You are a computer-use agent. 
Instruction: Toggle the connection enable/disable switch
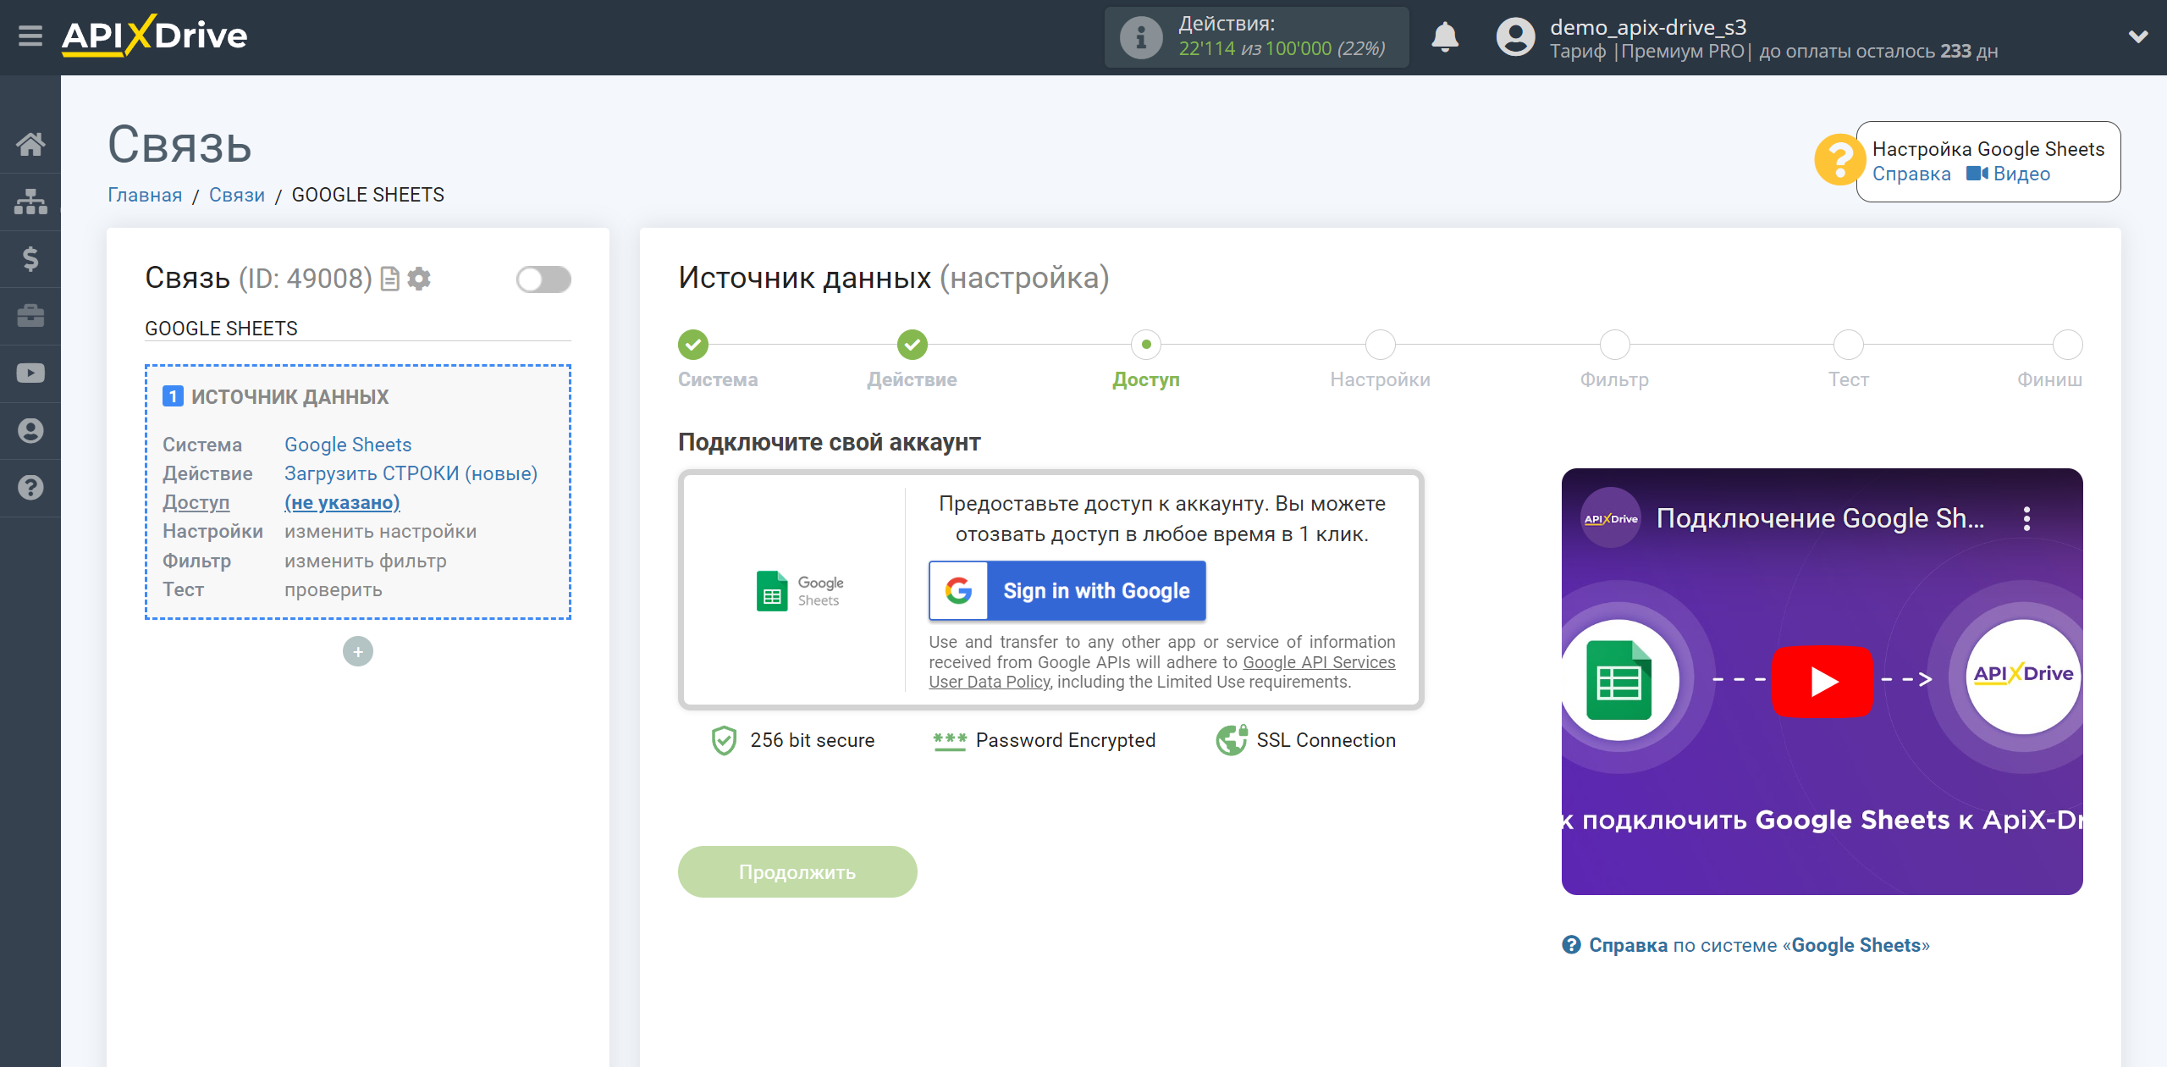tap(543, 279)
